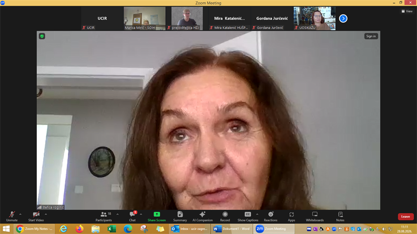Open Whiteboards

coord(315,216)
